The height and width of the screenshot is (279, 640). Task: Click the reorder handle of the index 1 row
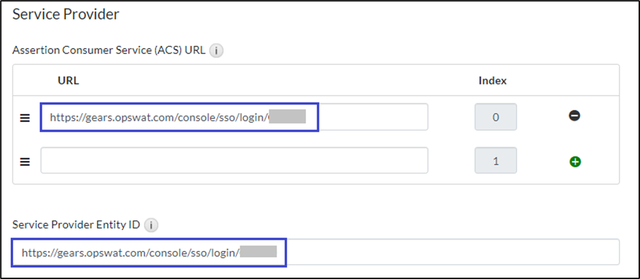point(25,162)
